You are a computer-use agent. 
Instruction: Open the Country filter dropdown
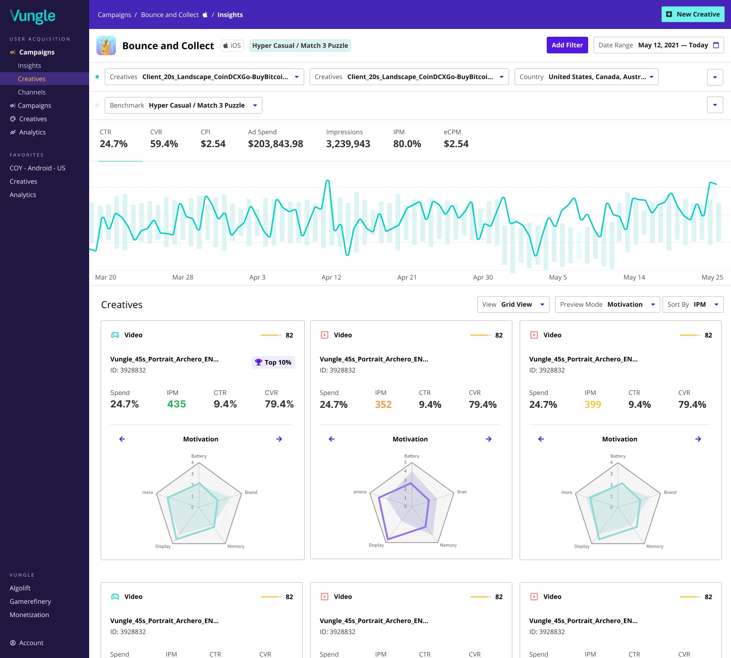coord(587,77)
